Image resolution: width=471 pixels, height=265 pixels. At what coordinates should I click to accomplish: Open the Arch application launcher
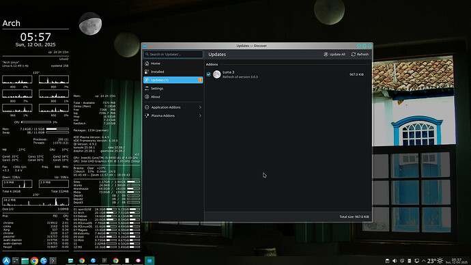point(6,260)
